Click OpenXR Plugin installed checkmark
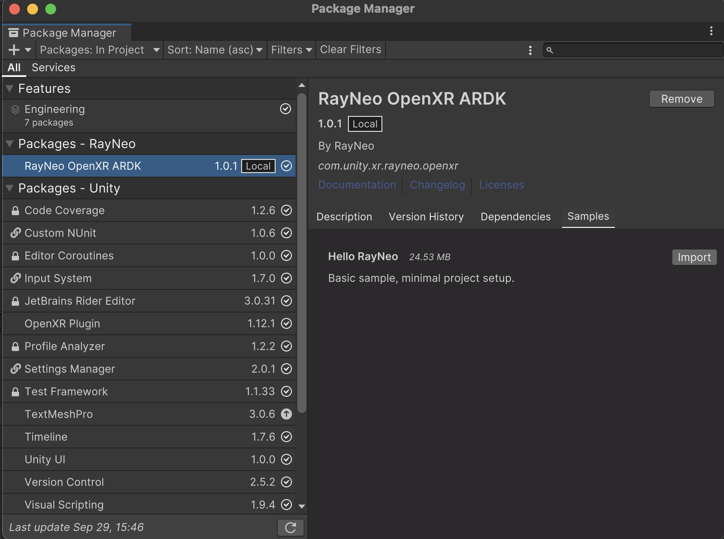 (286, 323)
